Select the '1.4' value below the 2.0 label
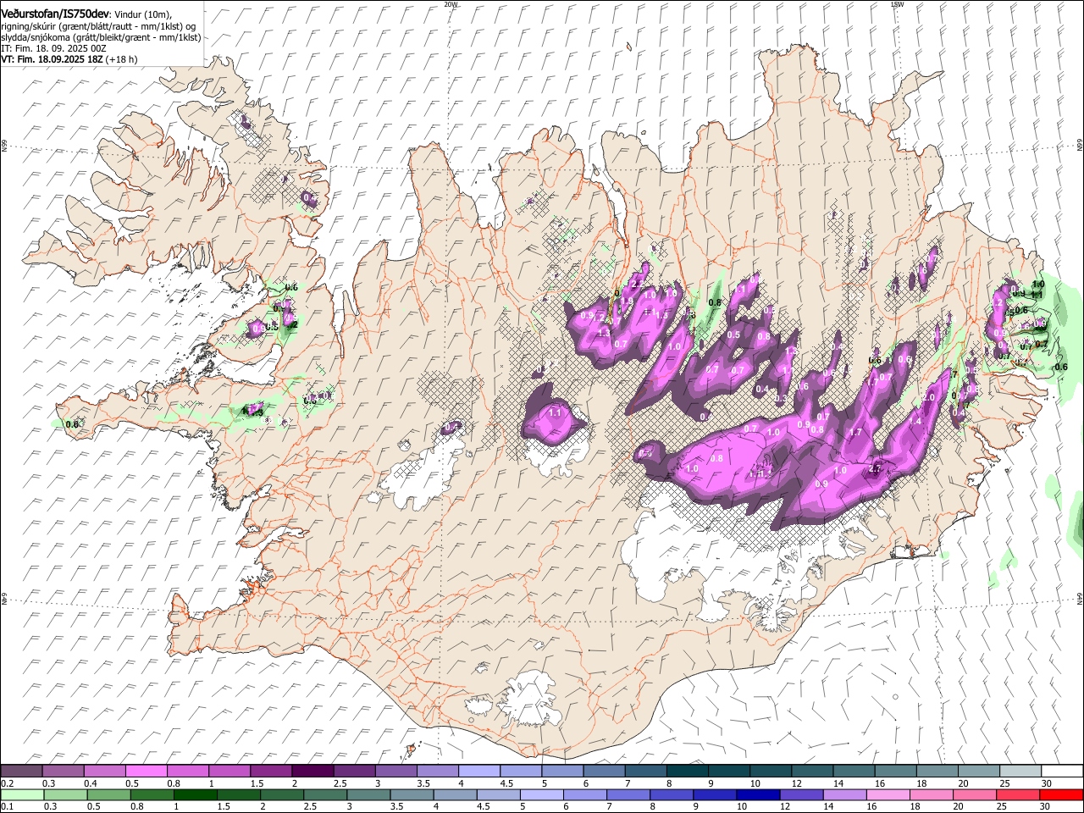This screenshot has width=1084, height=813. [x=915, y=421]
